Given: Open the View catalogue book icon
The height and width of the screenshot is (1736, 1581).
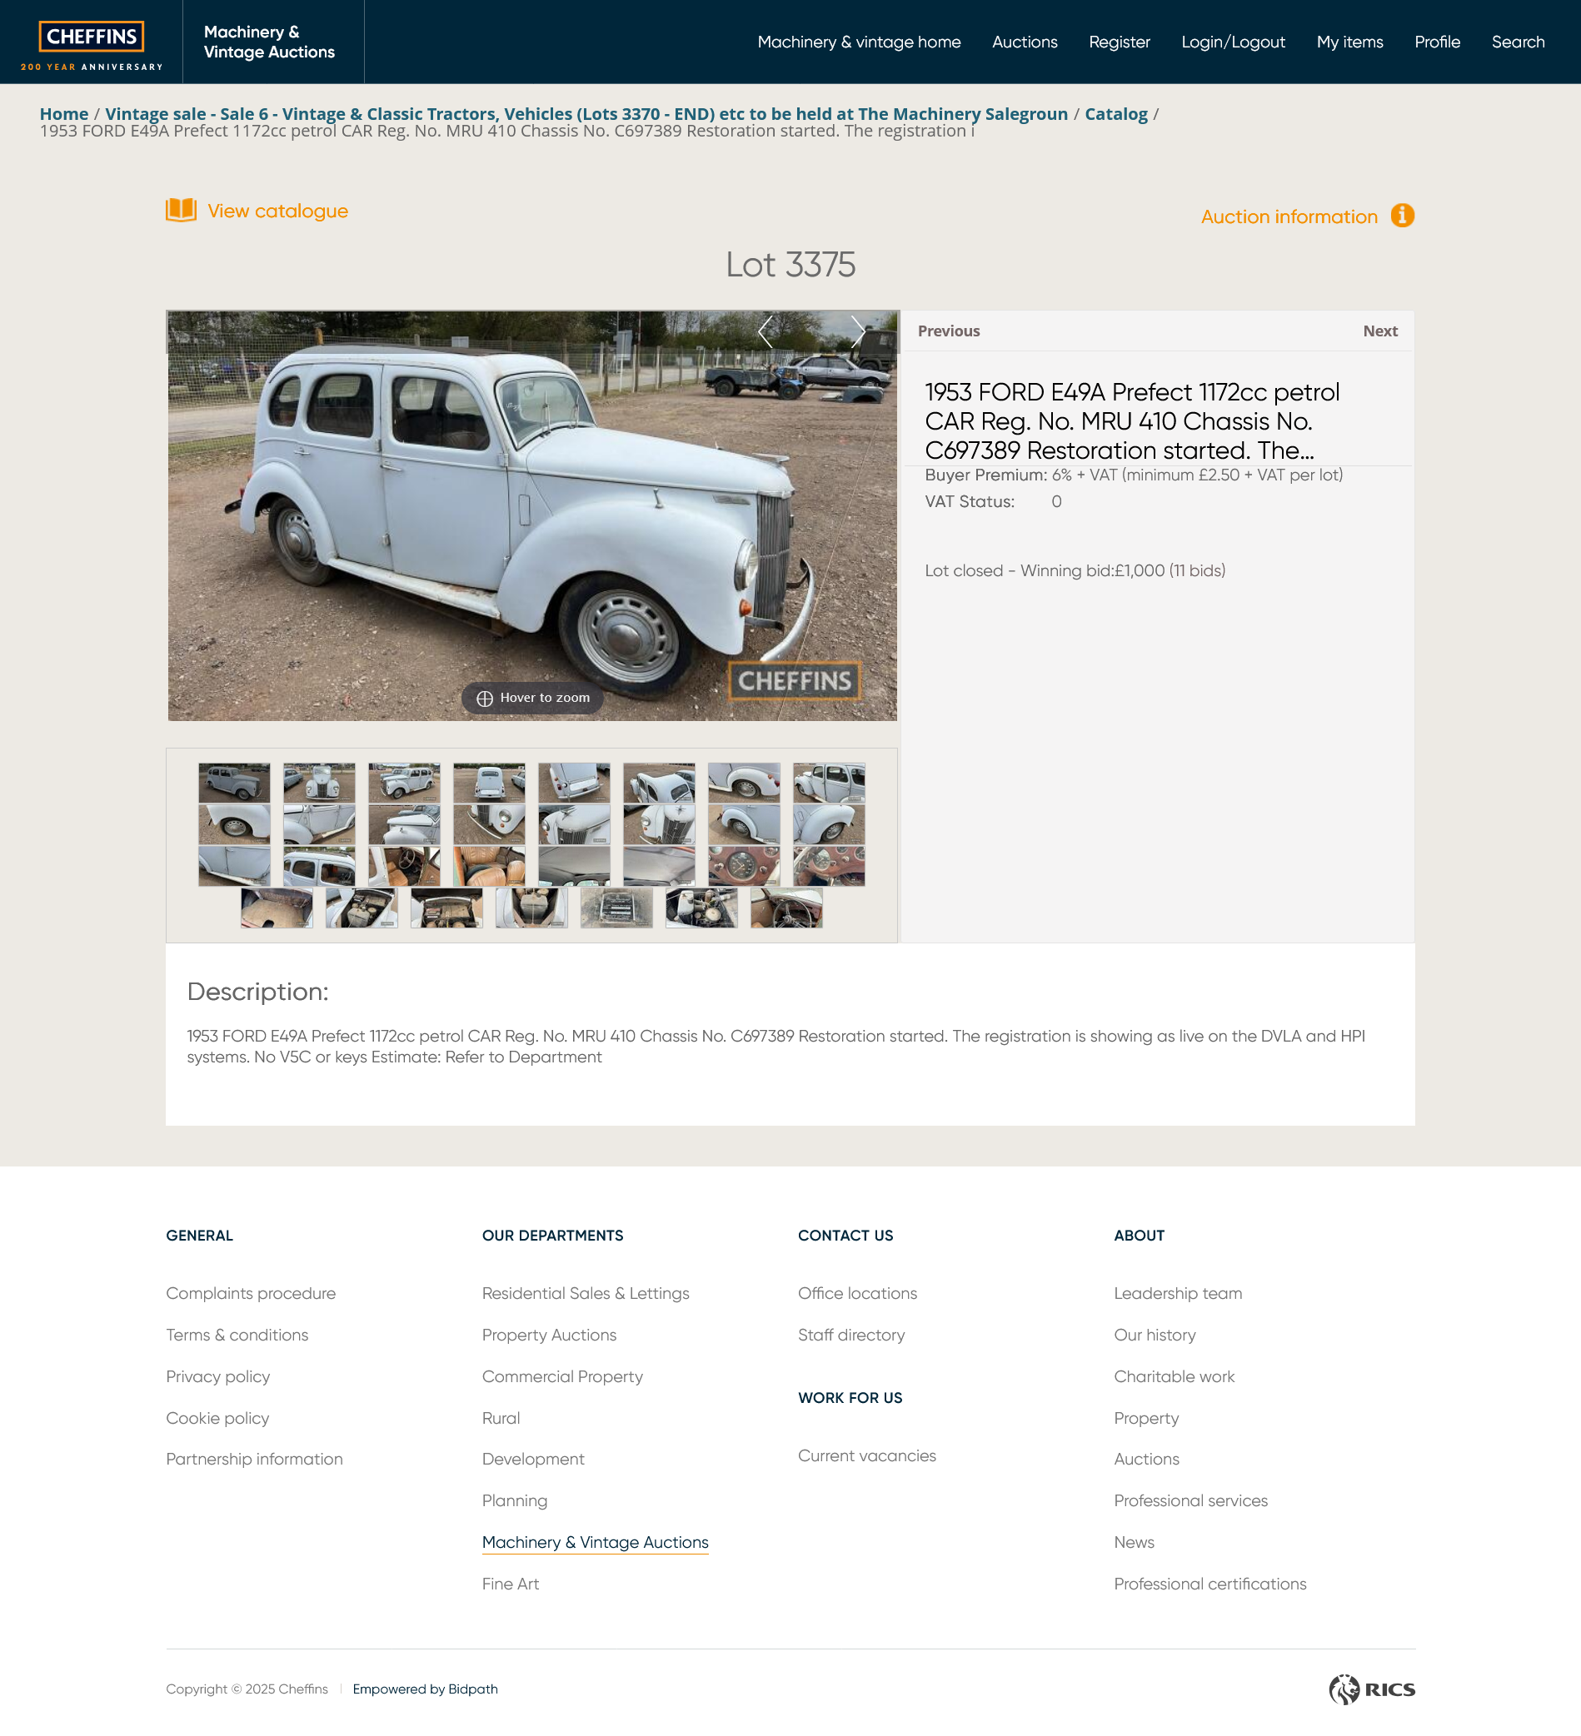Looking at the screenshot, I should click(x=181, y=210).
